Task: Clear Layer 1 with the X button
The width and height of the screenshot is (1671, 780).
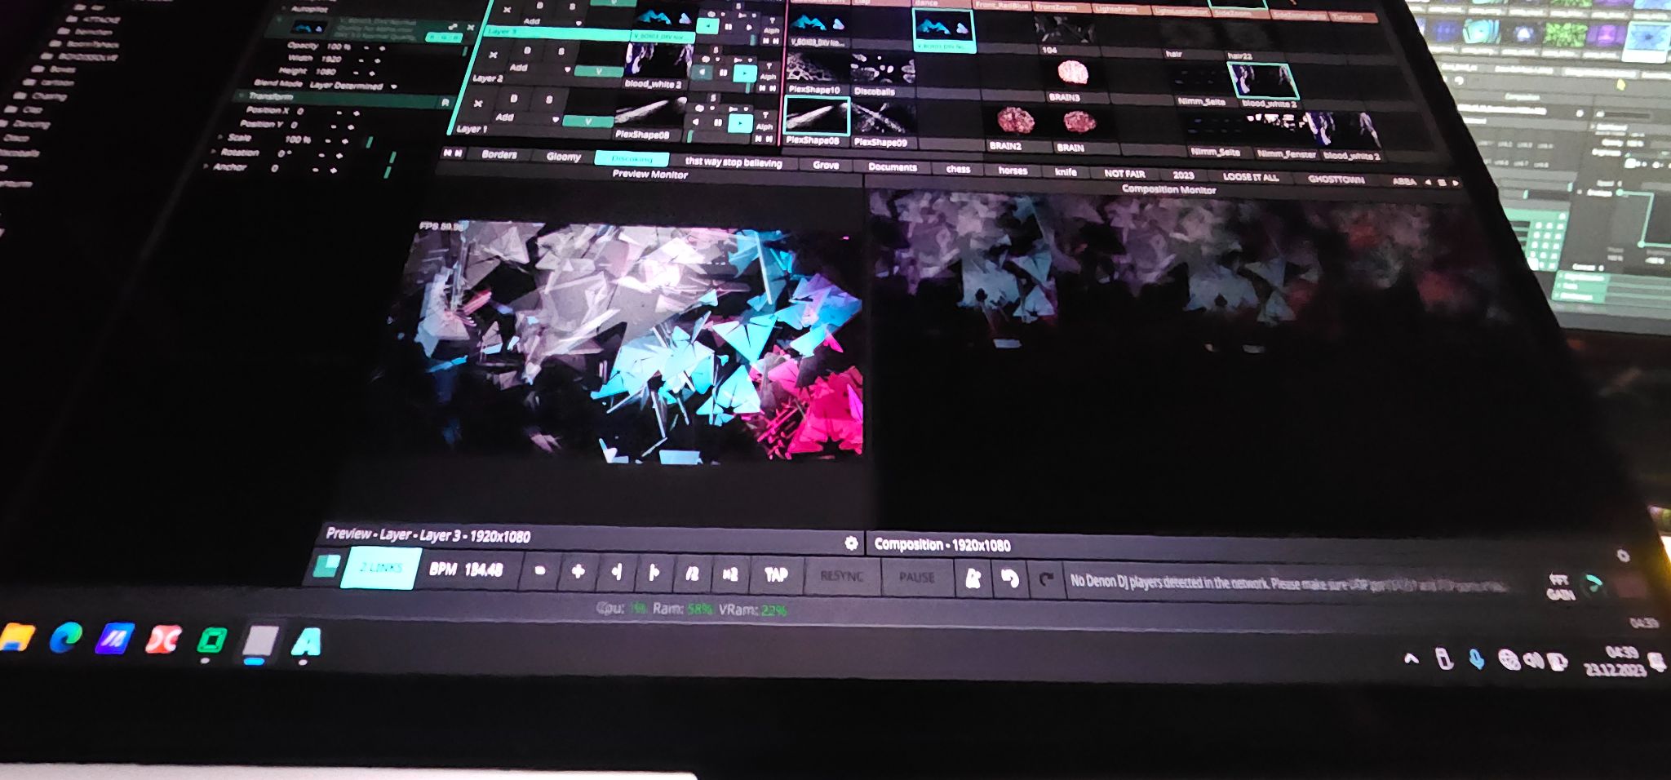Action: click(x=479, y=104)
